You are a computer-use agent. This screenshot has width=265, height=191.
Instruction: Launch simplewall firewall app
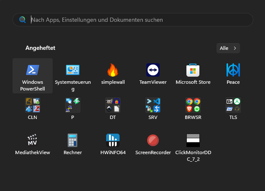113,74
